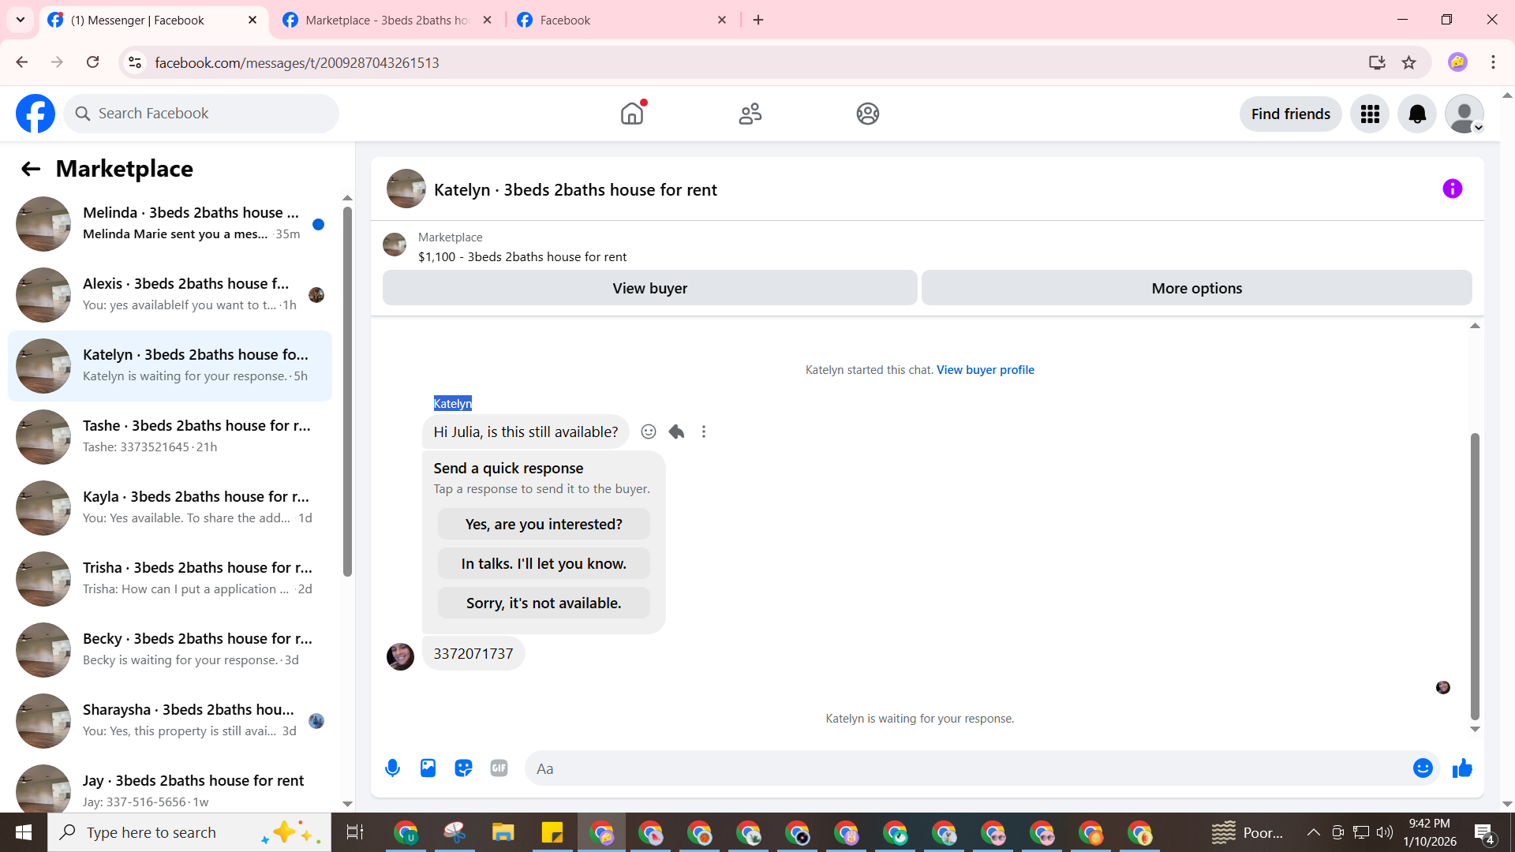Image resolution: width=1515 pixels, height=852 pixels.
Task: Switch to Marketplace 3beds 2baths tab
Action: tap(387, 20)
